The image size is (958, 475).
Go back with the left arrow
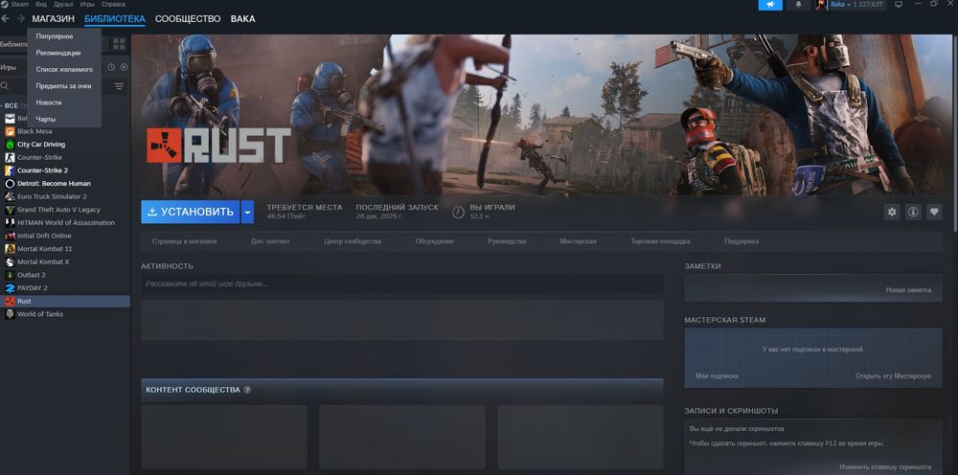6,19
